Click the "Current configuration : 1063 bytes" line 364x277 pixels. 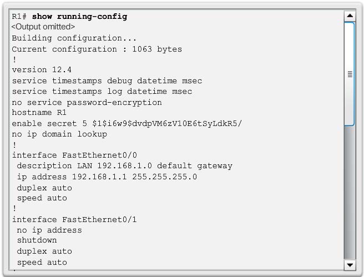[x=97, y=49]
